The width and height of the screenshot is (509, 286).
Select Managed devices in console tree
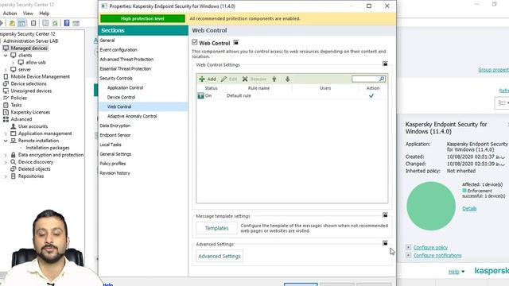click(x=29, y=48)
